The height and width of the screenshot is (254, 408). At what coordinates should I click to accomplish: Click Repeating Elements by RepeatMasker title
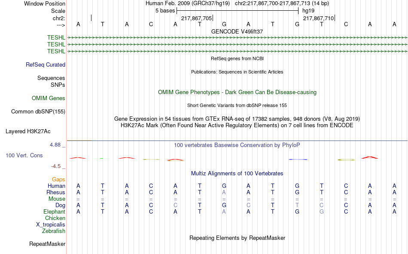pos(237,238)
